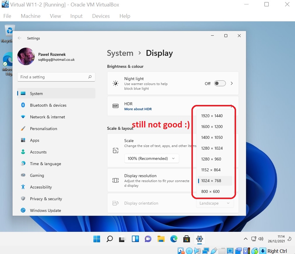The height and width of the screenshot is (254, 295).
Task: Open the Widgets panel on taskbar
Action: click(x=135, y=239)
